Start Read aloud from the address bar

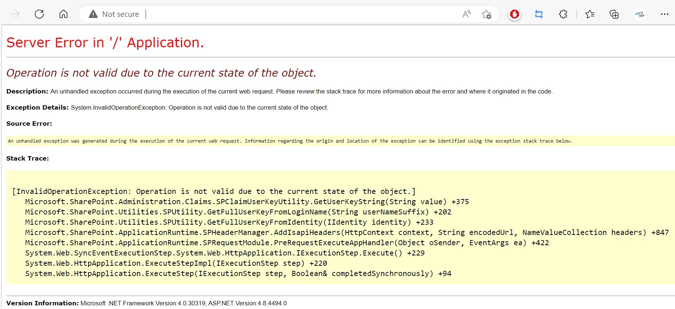click(467, 14)
